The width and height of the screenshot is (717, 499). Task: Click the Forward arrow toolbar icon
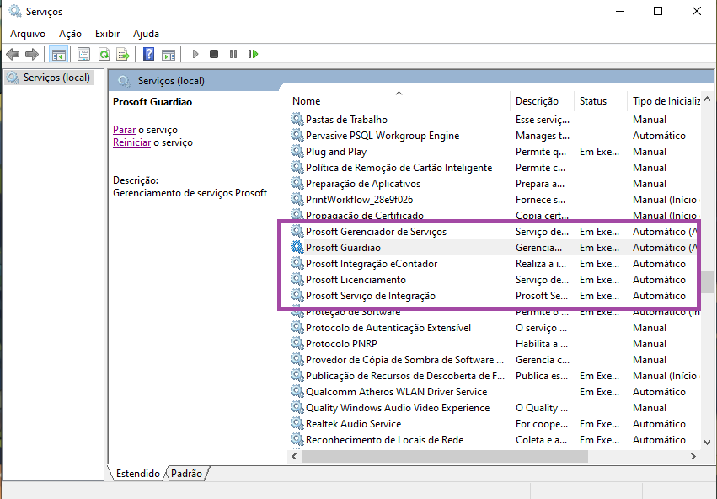(32, 55)
